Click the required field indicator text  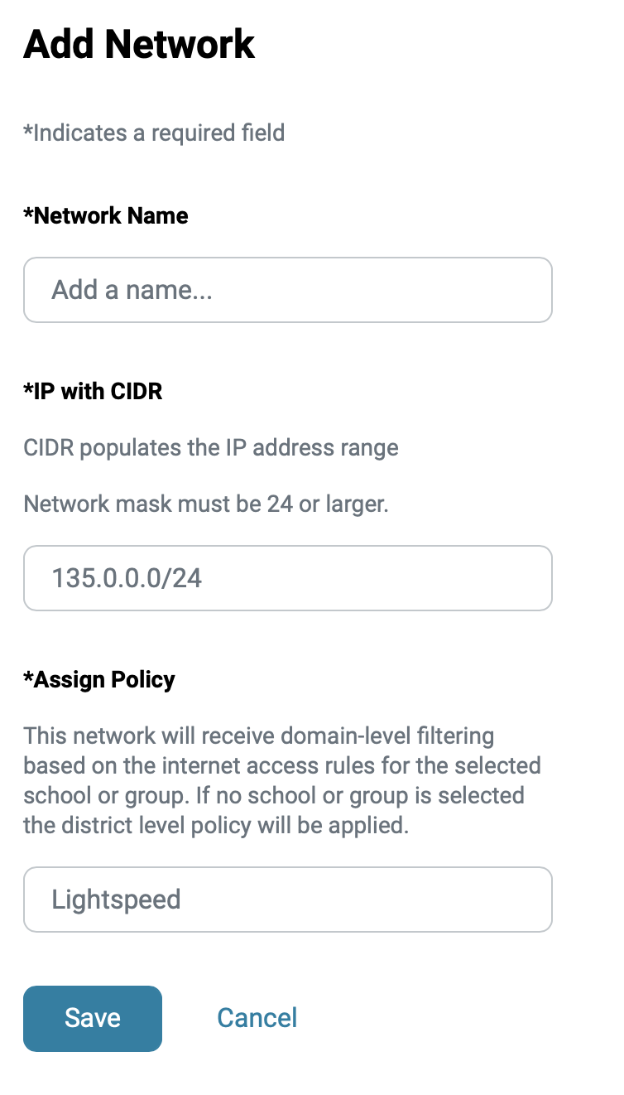click(x=154, y=133)
